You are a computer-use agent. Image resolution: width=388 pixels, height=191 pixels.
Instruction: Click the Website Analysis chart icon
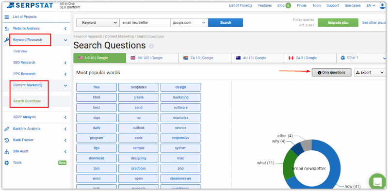tap(7, 29)
